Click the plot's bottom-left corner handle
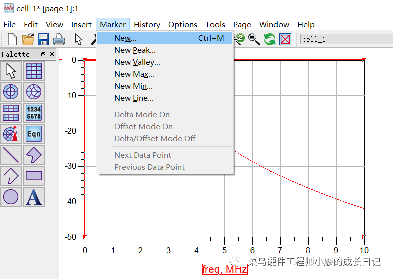 [85, 237]
